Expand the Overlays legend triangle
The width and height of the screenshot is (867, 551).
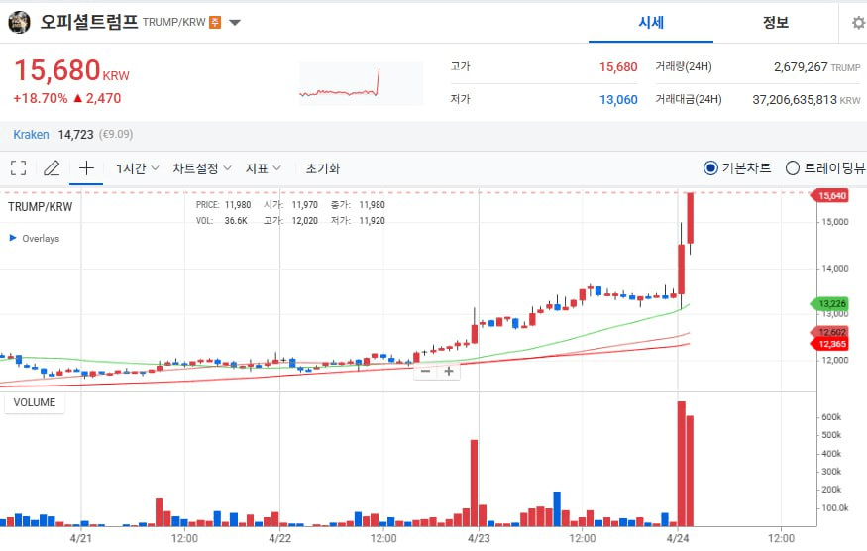point(13,238)
